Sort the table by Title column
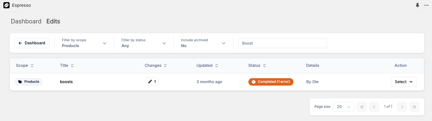 click(x=67, y=66)
